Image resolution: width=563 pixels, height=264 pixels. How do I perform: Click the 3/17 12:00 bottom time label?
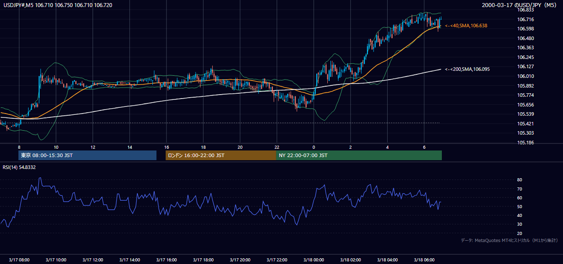(x=93, y=260)
